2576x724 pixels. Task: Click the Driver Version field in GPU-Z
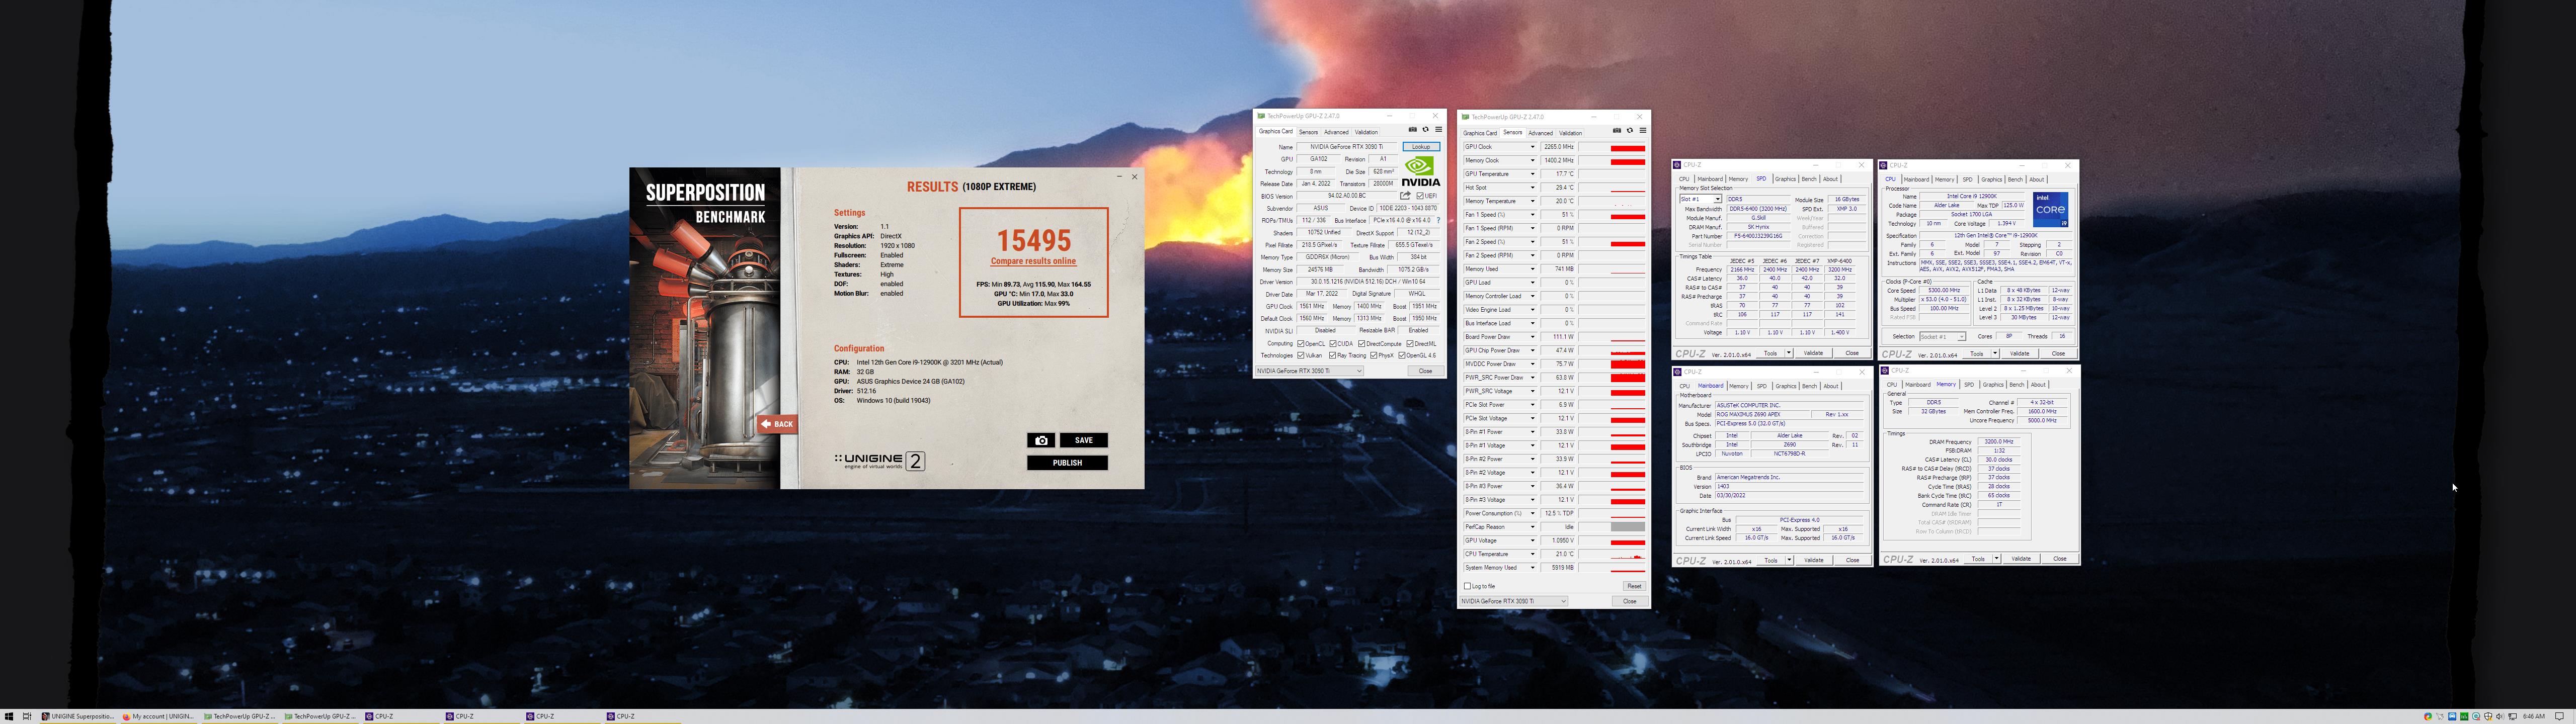[x=1369, y=282]
